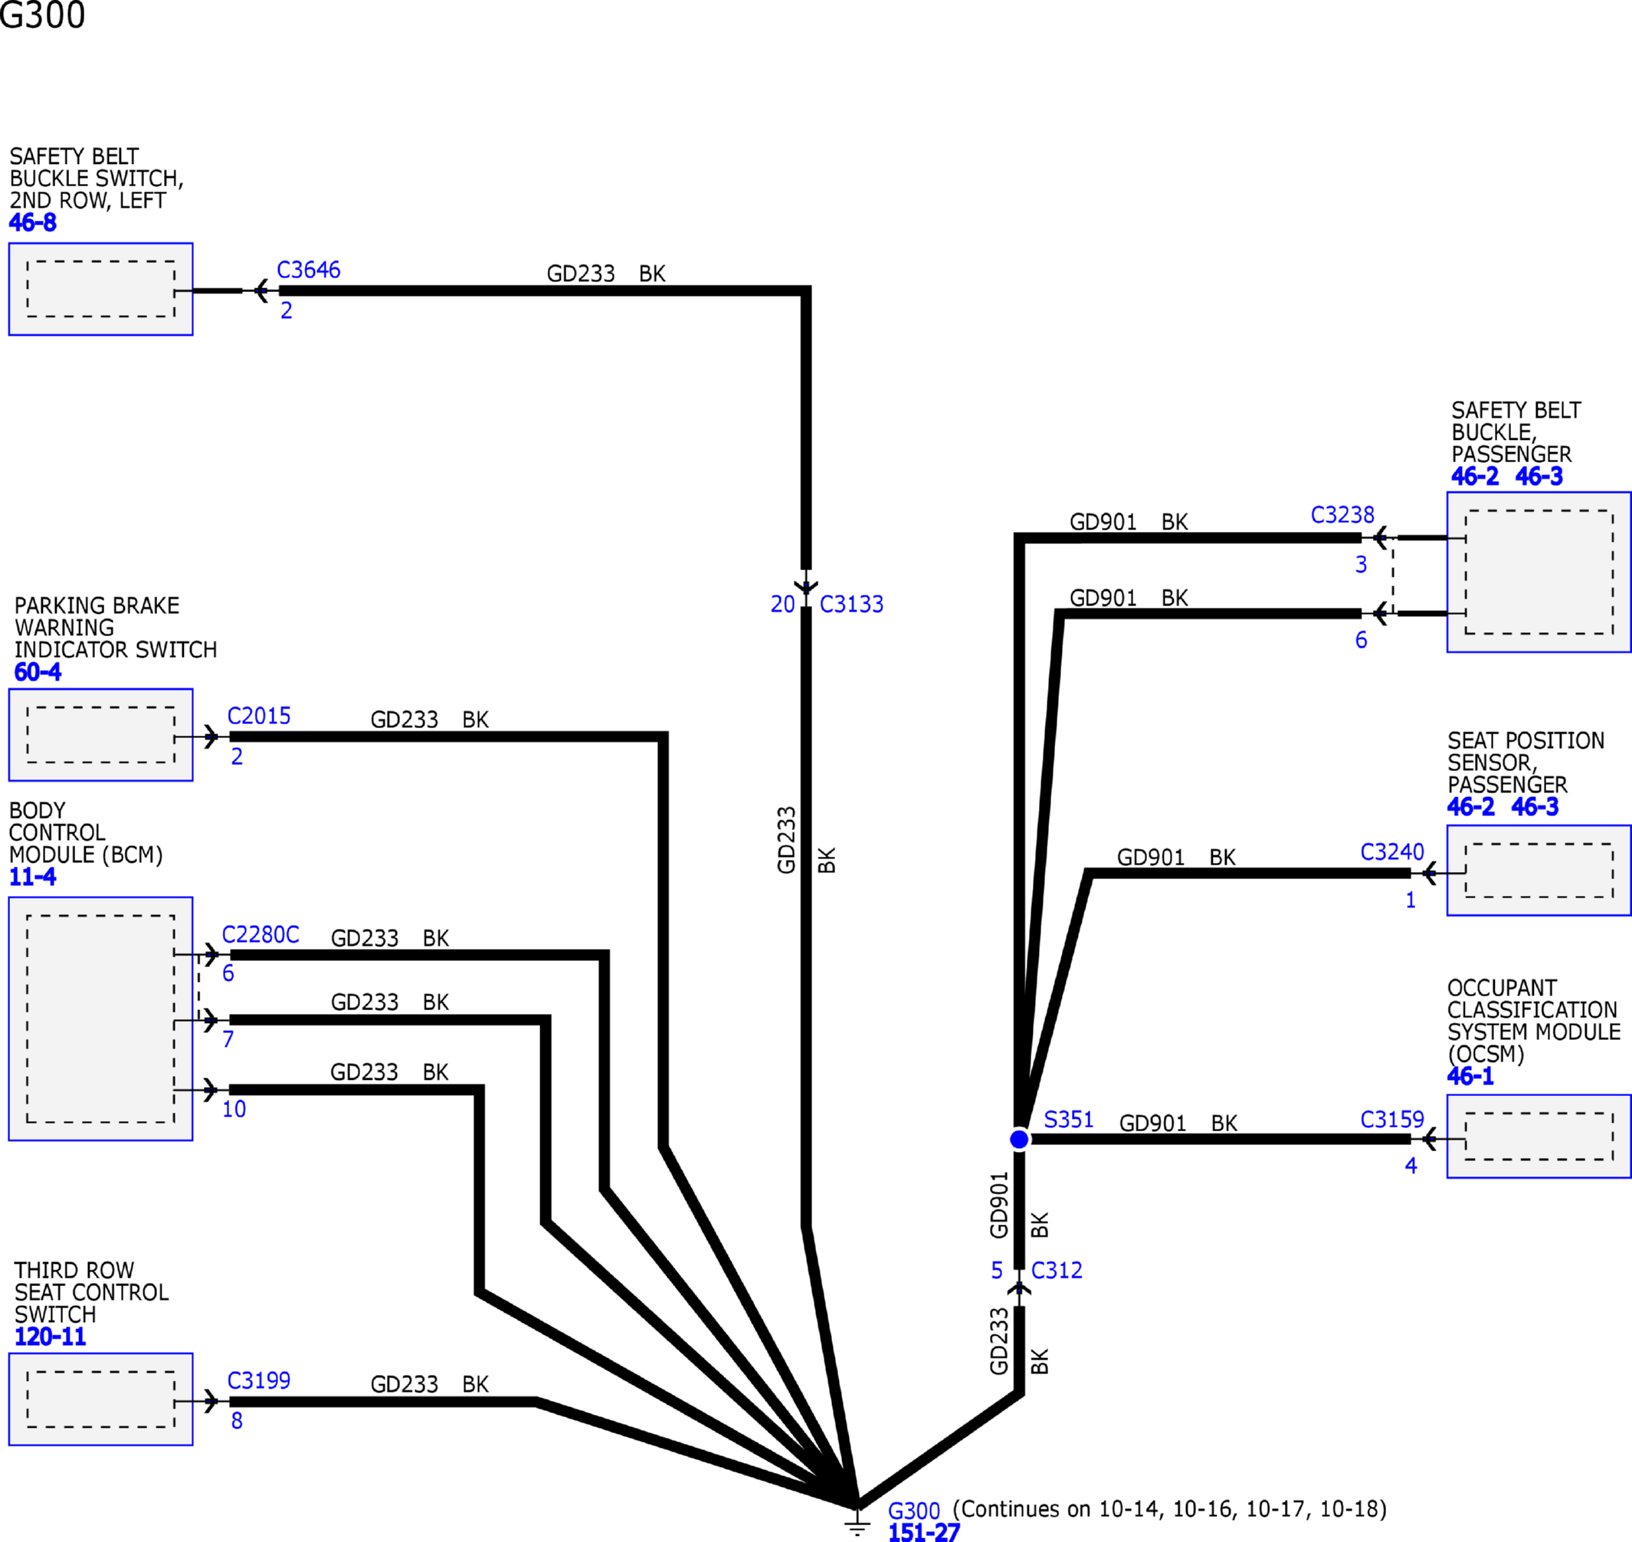
Task: Click the S351 splice blue dot
Action: (x=1019, y=1139)
